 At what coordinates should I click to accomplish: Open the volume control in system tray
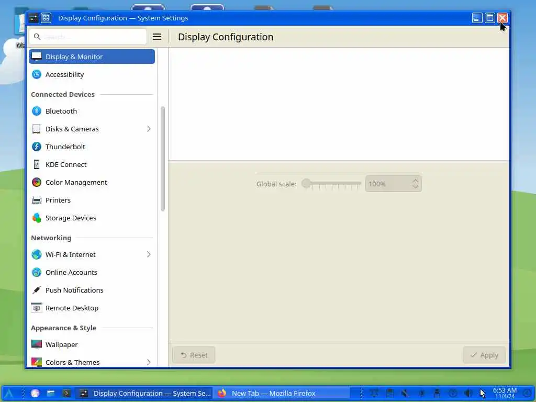pyautogui.click(x=468, y=394)
